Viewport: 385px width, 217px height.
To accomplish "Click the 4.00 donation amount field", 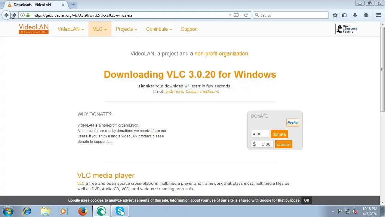I will 260,134.
